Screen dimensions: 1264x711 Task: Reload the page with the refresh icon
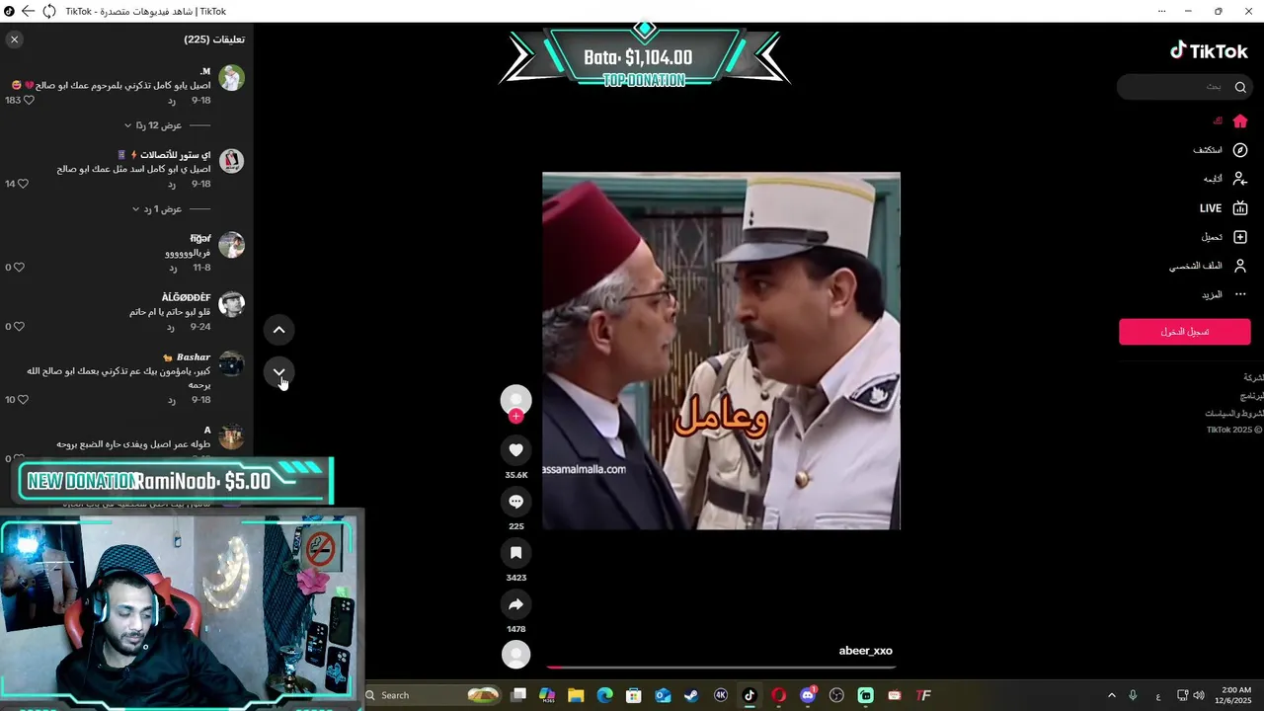pos(48,11)
